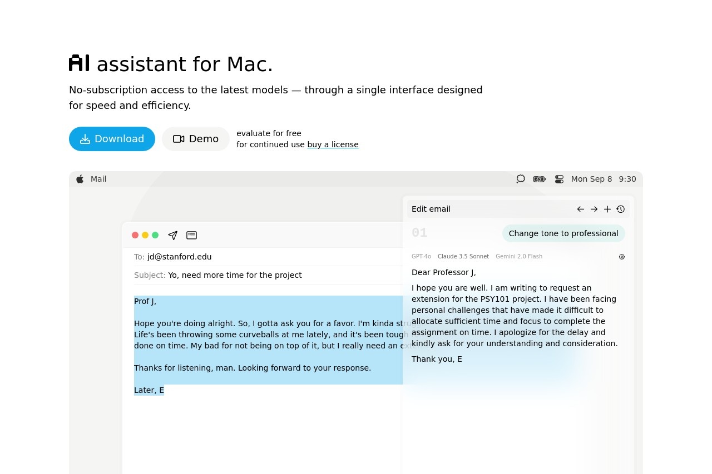712x474 pixels.
Task: Click the 01 step number label
Action: coord(419,233)
